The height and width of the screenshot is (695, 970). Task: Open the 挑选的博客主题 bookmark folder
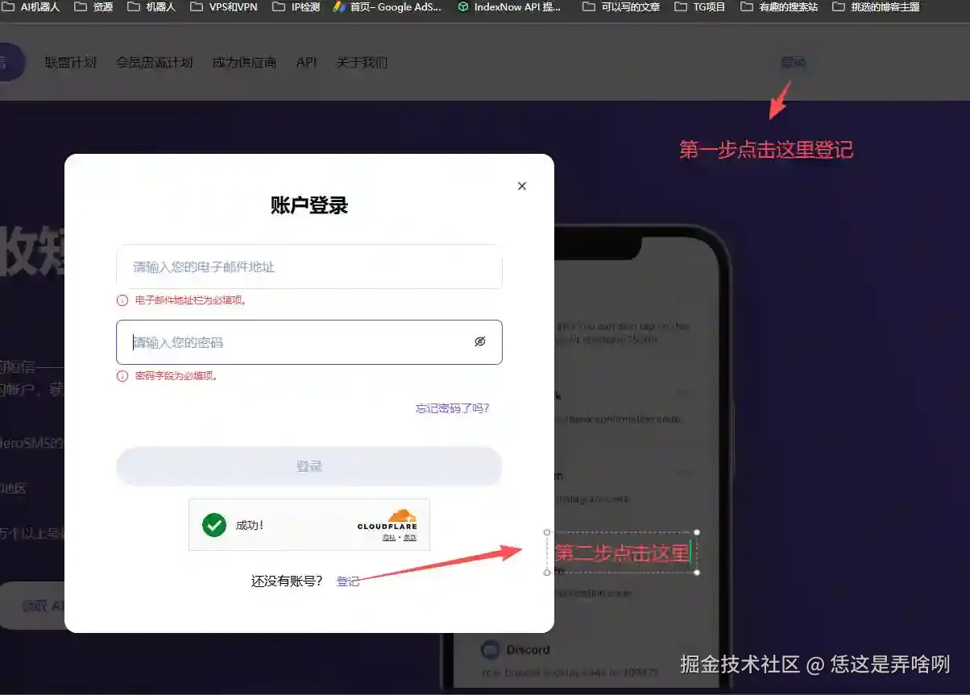876,7
